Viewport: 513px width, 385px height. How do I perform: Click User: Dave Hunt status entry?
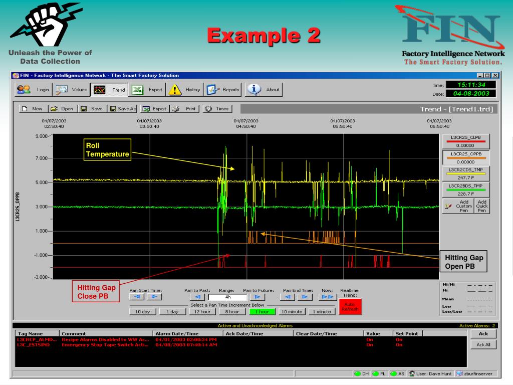point(431,374)
